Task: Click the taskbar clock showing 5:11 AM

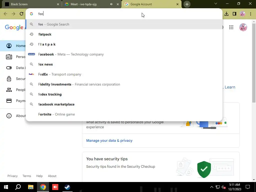Action: pos(234,187)
